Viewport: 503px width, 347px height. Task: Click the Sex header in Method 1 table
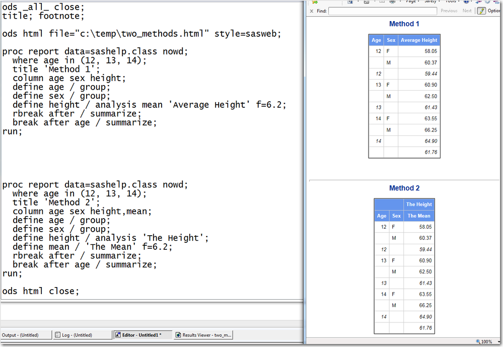click(x=391, y=40)
